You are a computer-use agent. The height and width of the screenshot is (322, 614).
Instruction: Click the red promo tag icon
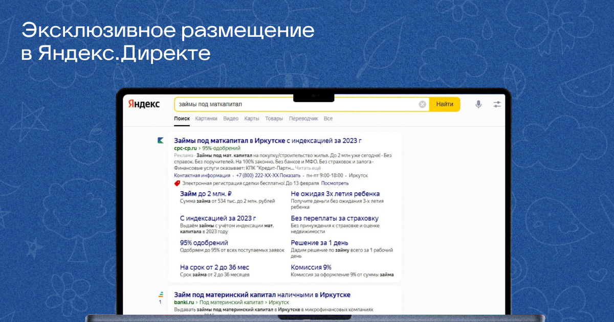pyautogui.click(x=177, y=183)
